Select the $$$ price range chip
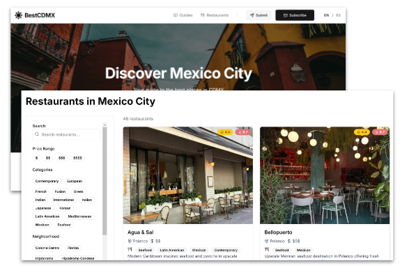 [x=62, y=158]
